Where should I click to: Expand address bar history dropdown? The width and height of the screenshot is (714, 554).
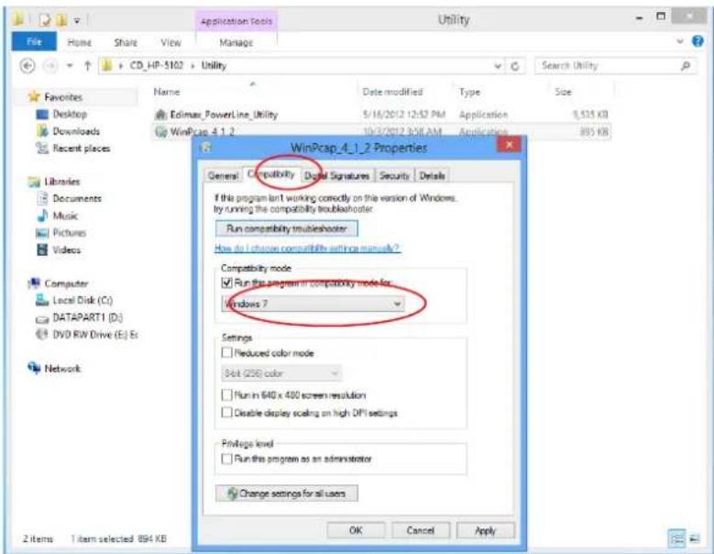click(498, 66)
